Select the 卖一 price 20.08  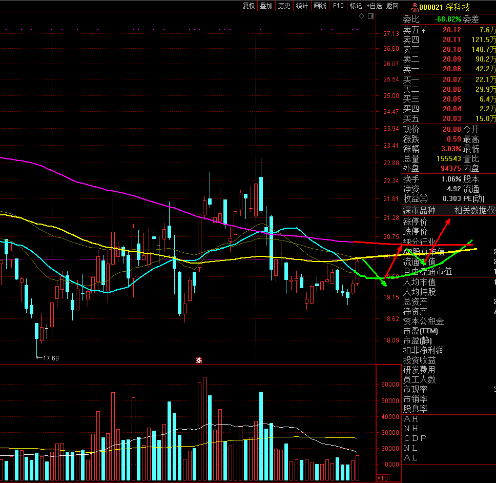(452, 69)
